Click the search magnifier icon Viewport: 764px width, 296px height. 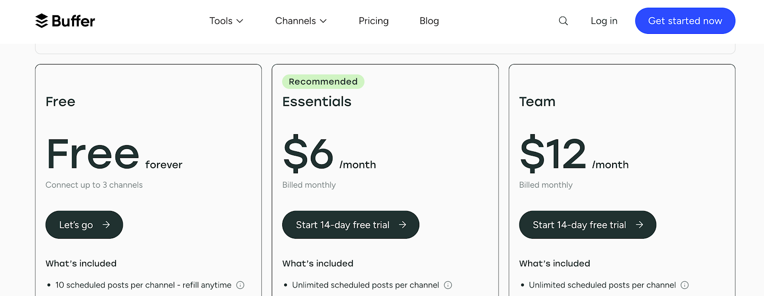(x=563, y=21)
